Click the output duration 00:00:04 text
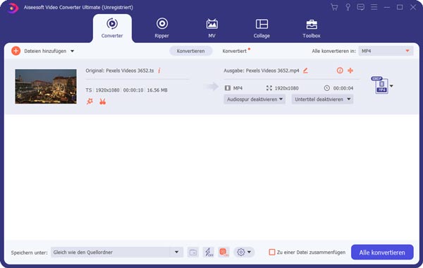The image size is (423, 268). (x=343, y=88)
